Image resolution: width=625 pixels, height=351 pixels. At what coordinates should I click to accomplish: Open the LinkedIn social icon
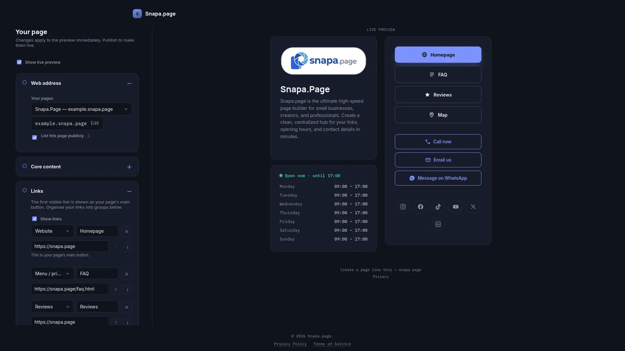[438, 224]
